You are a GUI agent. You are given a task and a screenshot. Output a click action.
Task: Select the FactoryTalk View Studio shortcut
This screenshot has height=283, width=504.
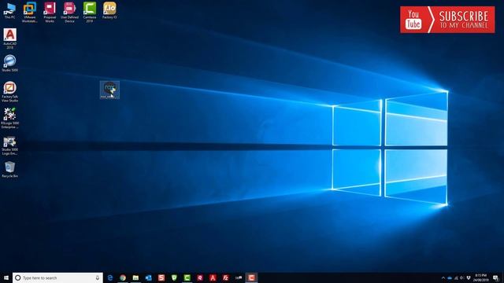[x=9, y=92]
